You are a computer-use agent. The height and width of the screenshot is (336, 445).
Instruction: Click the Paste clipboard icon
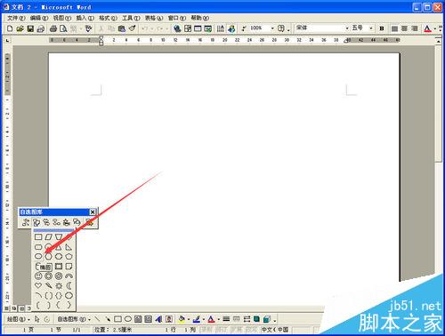pos(122,28)
